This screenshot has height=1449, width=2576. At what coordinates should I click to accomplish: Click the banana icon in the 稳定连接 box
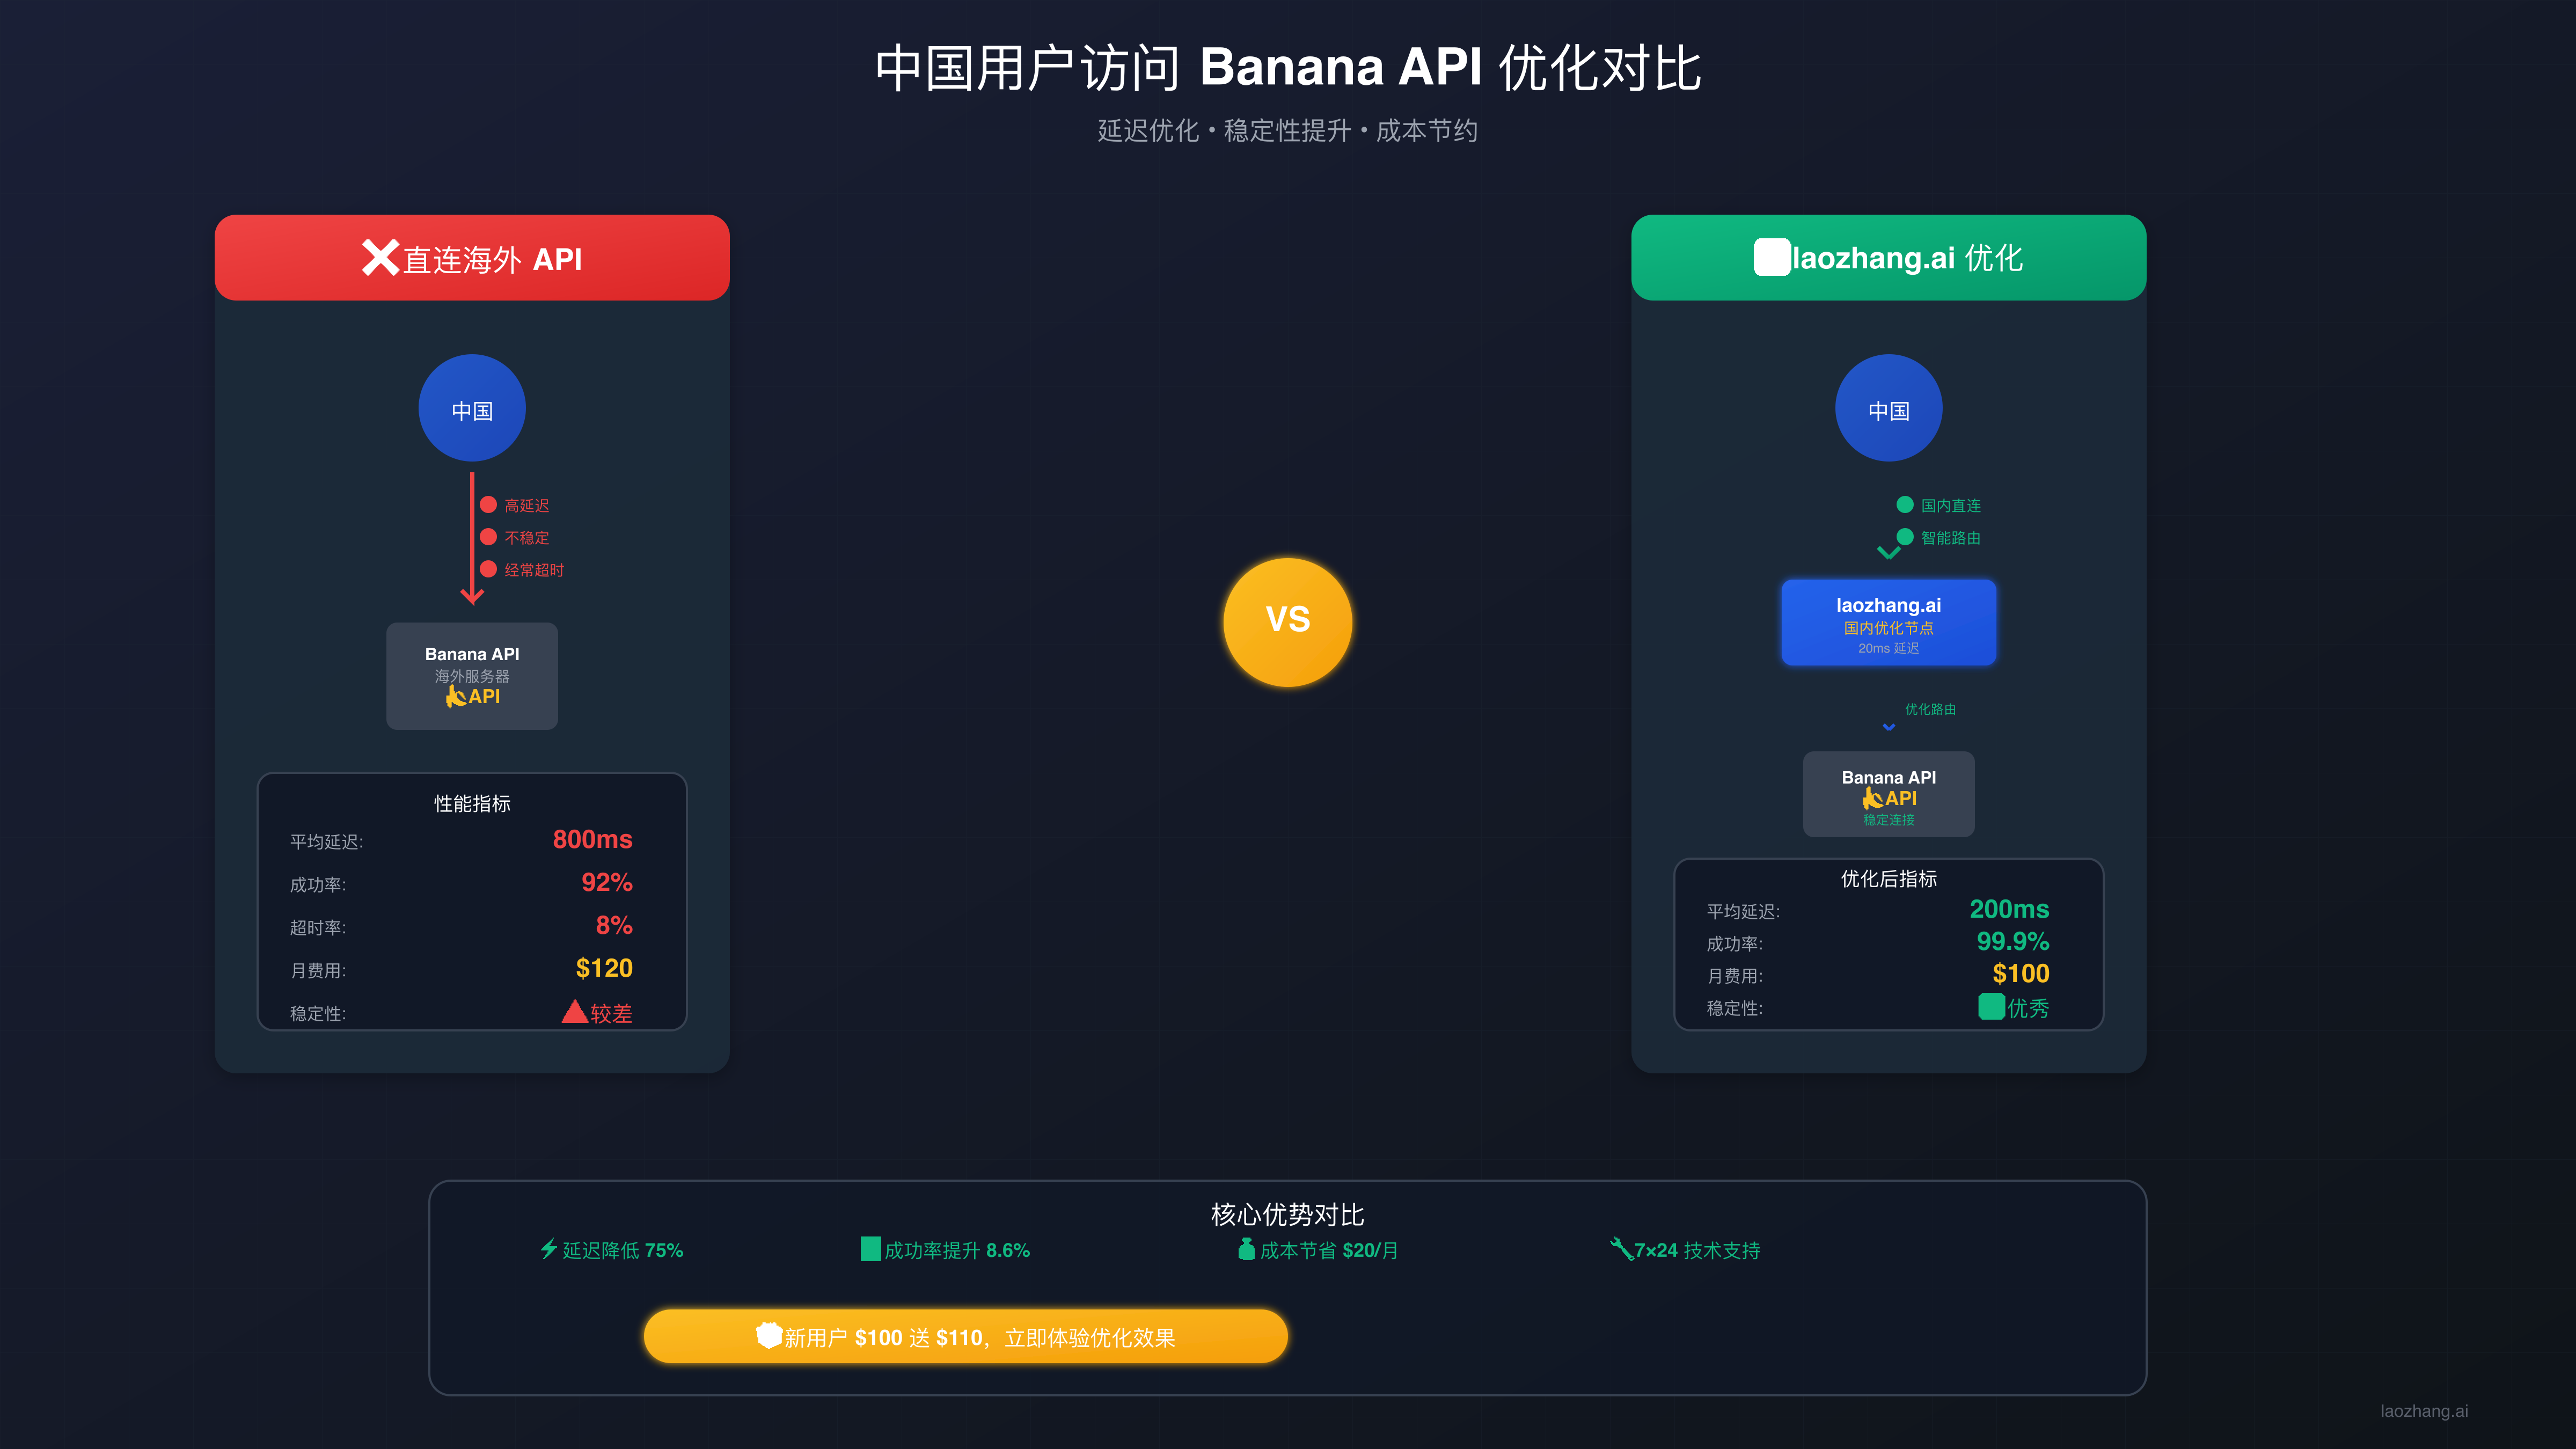click(x=1872, y=798)
